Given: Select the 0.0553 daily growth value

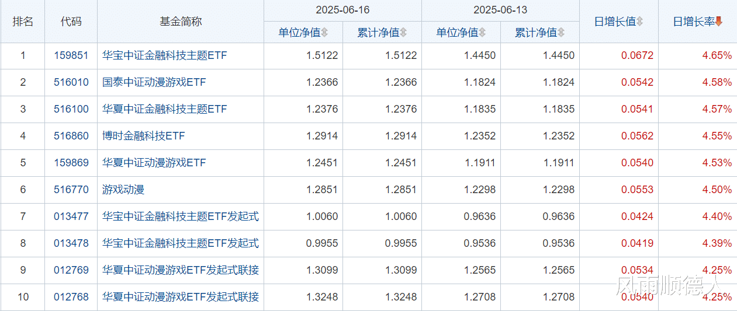Looking at the screenshot, I should click(638, 190).
